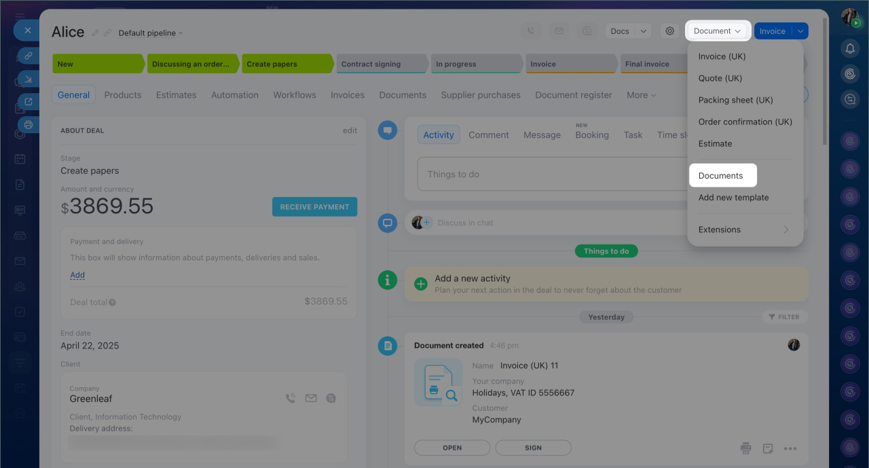This screenshot has height=468, width=869.
Task: Choose Packing sheet (UK) template
Action: click(x=735, y=100)
